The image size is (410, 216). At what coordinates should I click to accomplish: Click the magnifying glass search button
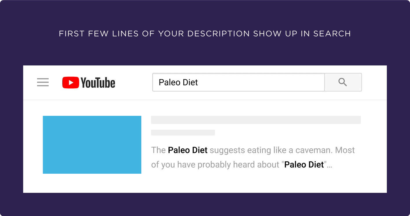coord(343,82)
